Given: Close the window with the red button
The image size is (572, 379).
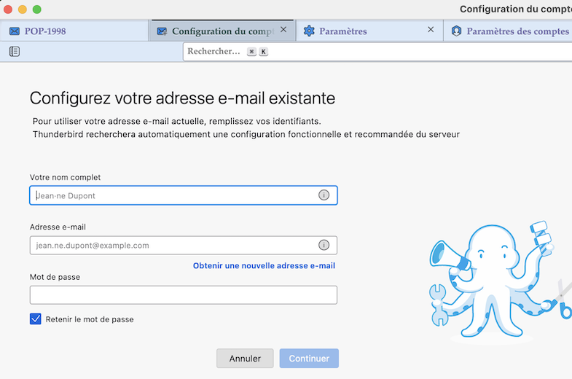Looking at the screenshot, I should pos(8,9).
